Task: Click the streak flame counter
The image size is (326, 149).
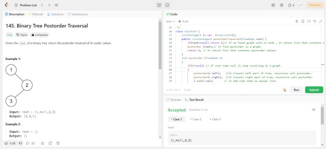Action: pyautogui.click(x=291, y=5)
